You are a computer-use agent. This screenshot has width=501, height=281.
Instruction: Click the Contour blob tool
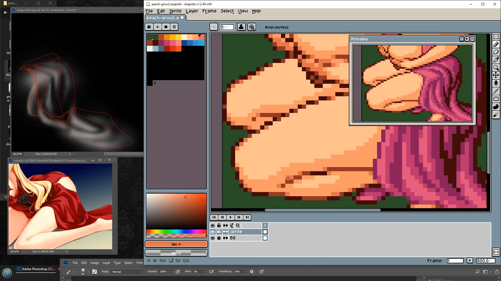click(x=496, y=107)
